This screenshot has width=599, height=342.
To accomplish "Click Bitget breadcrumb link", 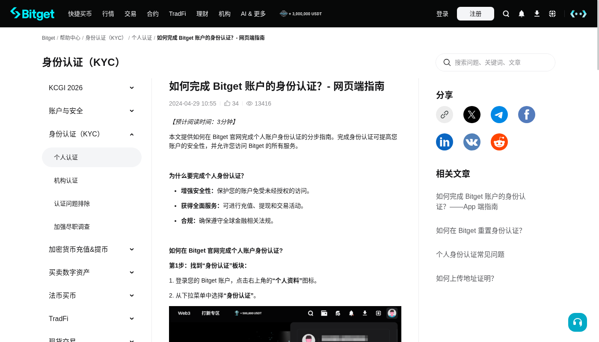I will point(48,38).
